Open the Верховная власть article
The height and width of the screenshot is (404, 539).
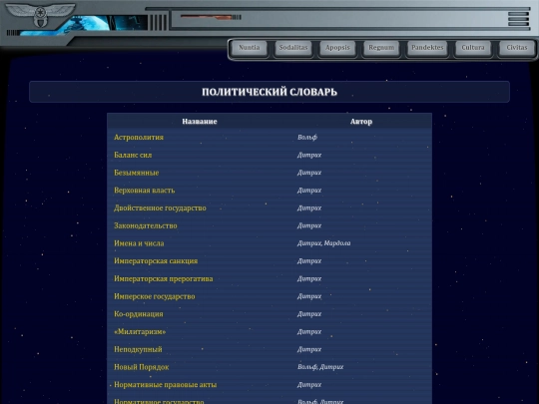pyautogui.click(x=145, y=191)
